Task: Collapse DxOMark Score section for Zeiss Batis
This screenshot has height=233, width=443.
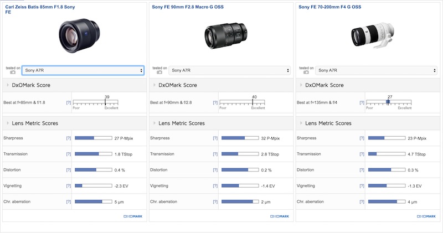Action: pyautogui.click(x=8, y=85)
